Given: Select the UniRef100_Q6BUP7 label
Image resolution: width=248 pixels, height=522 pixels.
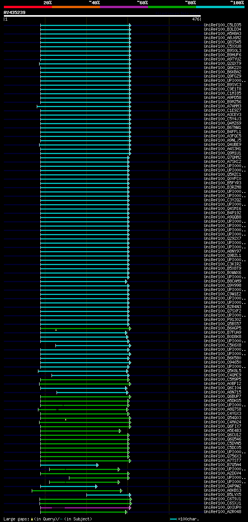Looking at the screenshot, I should [222, 397].
